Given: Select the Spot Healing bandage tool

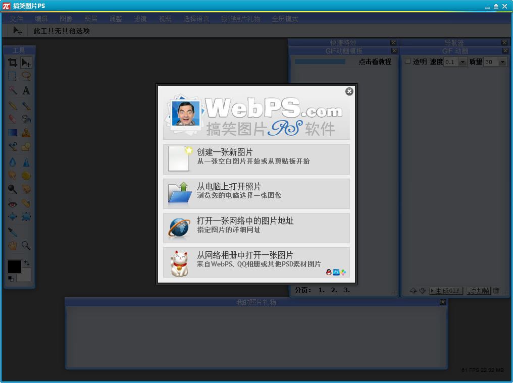Looking at the screenshot, I should pyautogui.click(x=26, y=203).
